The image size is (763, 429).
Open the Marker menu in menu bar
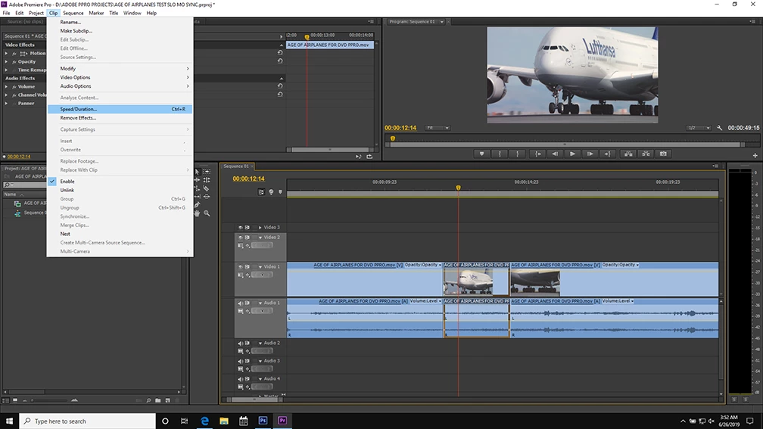pyautogui.click(x=96, y=13)
